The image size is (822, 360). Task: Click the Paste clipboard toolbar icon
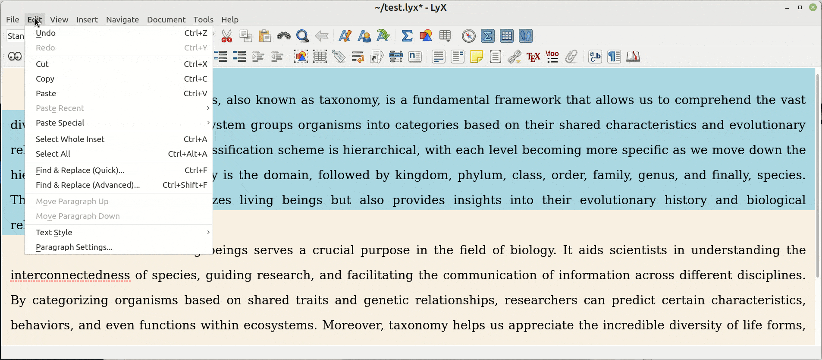coord(265,36)
